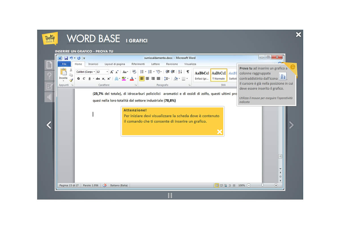340x229 pixels.
Task: Zoom in with the plus button
Action: 276,185
